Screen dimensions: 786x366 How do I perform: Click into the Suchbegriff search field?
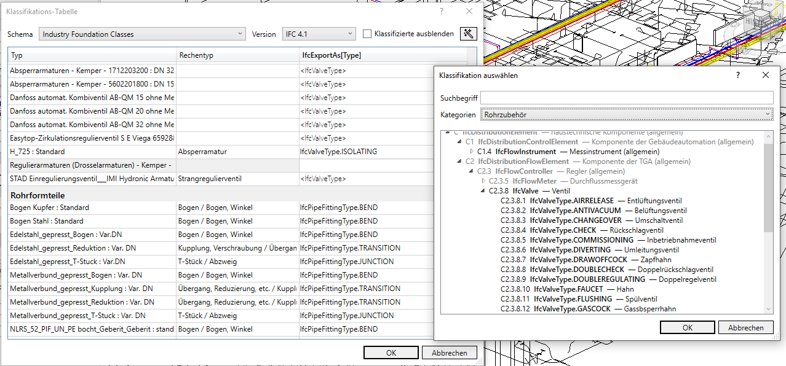pos(626,98)
